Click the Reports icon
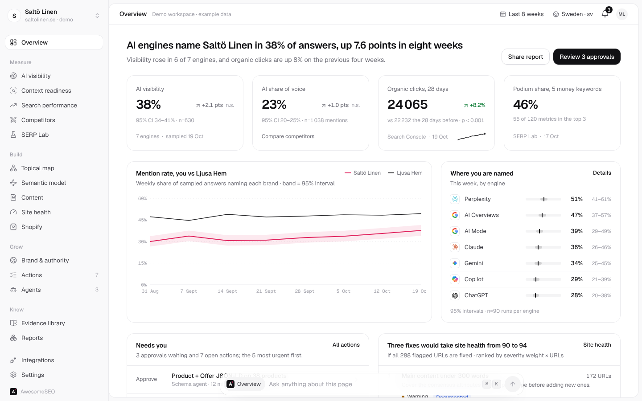The height and width of the screenshot is (401, 642). click(x=13, y=338)
